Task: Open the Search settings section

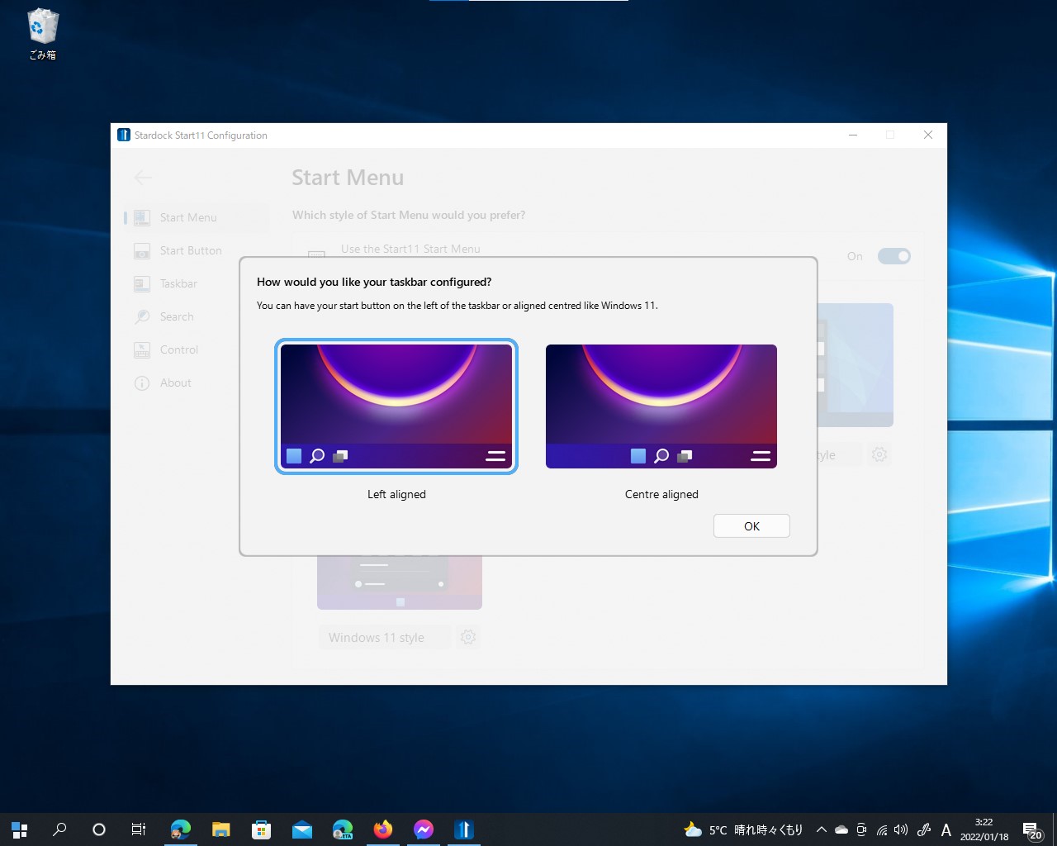Action: [197, 316]
